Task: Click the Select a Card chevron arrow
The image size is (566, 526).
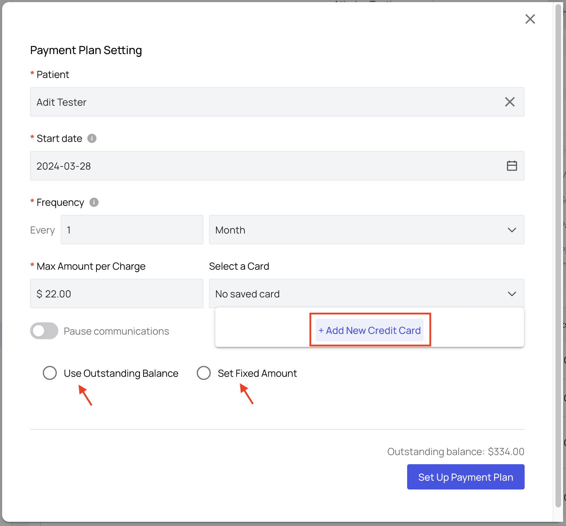Action: (512, 294)
